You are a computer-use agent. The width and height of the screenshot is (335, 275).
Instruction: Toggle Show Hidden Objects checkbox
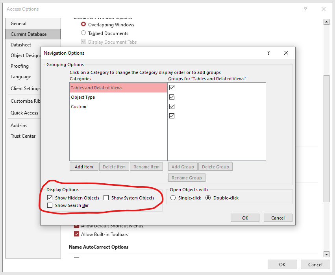[50, 198]
